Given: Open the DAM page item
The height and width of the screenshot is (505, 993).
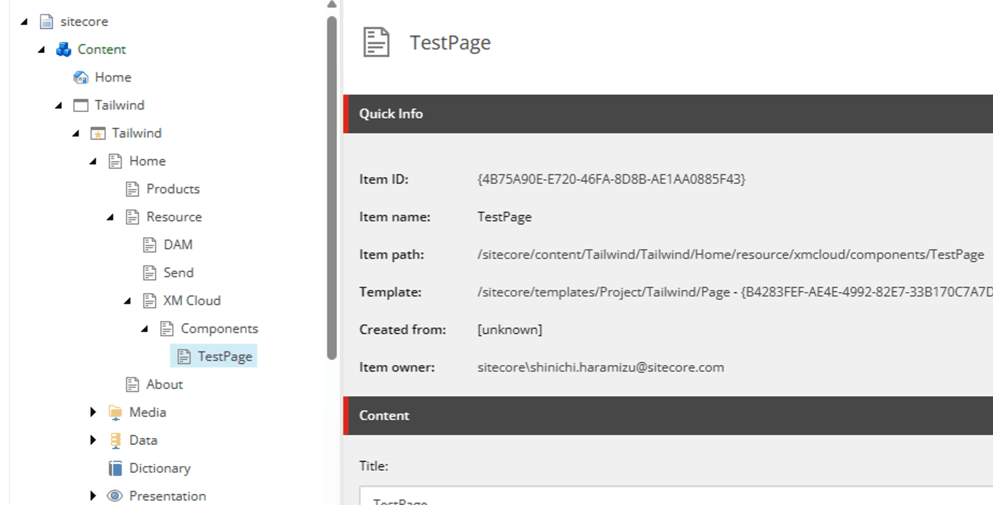Looking at the screenshot, I should point(177,245).
